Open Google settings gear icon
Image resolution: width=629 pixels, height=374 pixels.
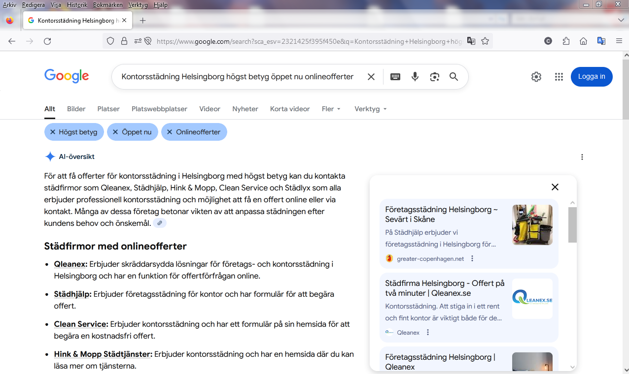(536, 77)
